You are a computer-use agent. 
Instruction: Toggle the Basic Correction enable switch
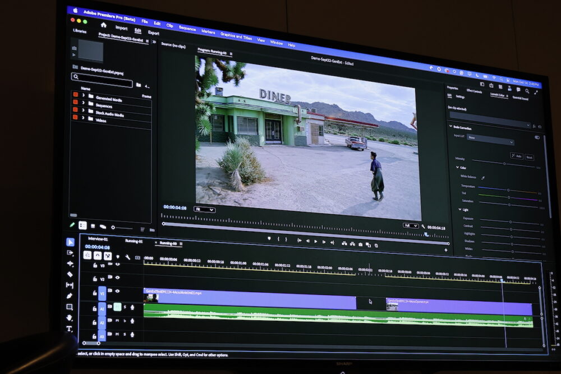point(537,137)
